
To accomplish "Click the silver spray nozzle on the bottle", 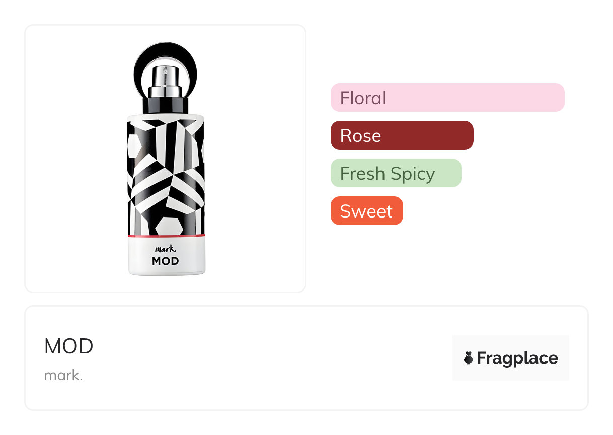I will click(165, 79).
